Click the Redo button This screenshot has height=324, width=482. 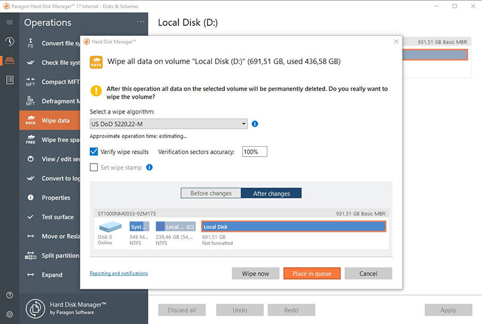tap(291, 310)
